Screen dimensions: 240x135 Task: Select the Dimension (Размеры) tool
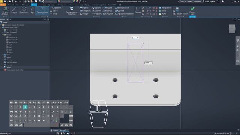pyautogui.click(x=138, y=10)
